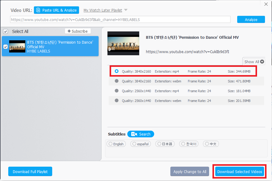Click Apply Change to All button
Viewport: 272px width, 181px height.
(190, 172)
